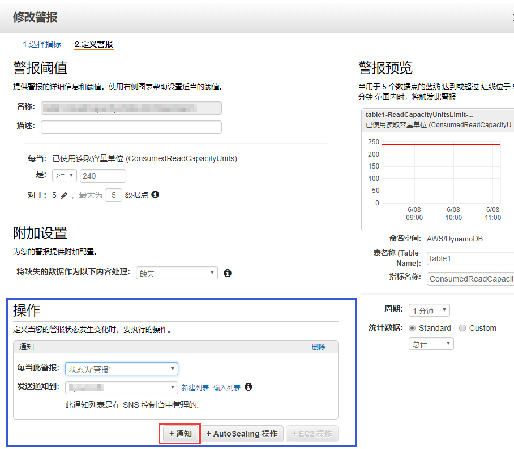Click the + AutoScaling 操作 button
Screen dimensions: 514x449
[x=242, y=434]
